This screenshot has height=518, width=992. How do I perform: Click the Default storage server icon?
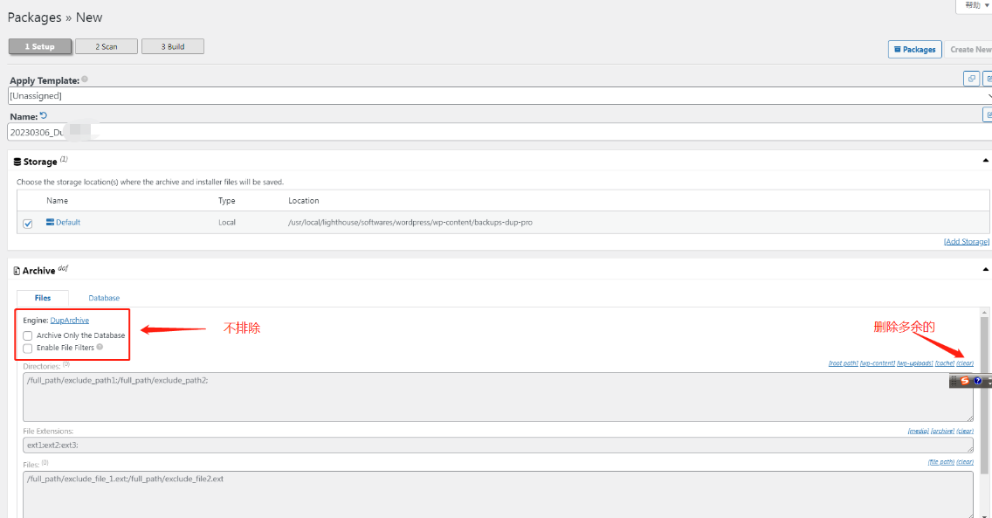tap(50, 223)
